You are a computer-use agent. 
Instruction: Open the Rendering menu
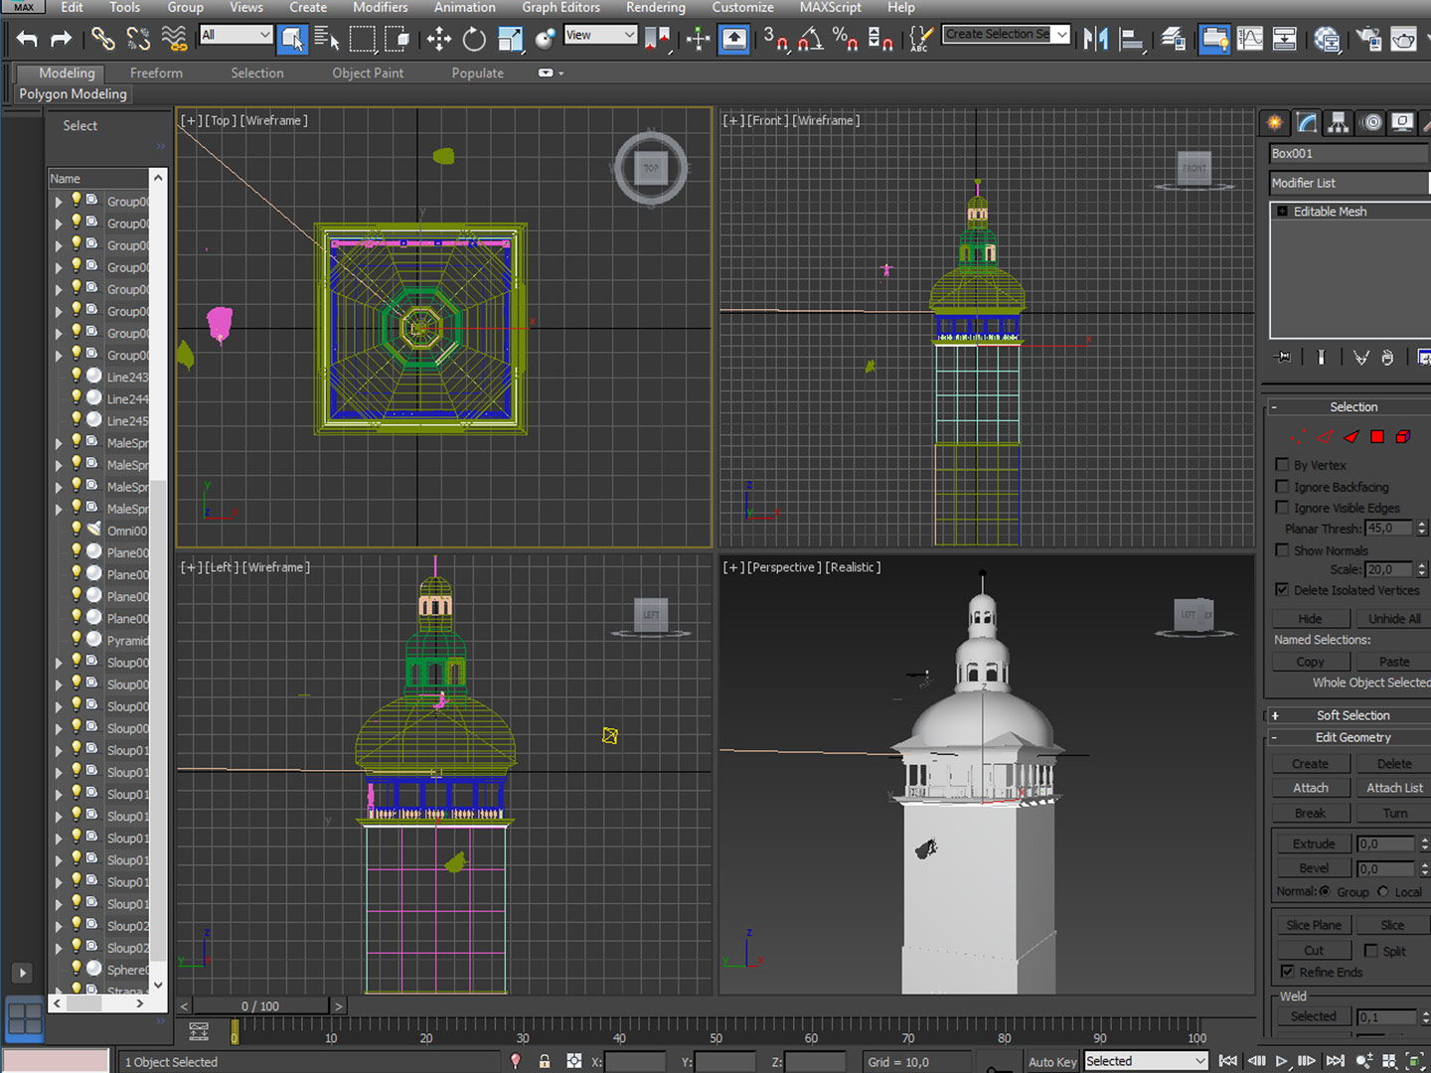(x=656, y=7)
